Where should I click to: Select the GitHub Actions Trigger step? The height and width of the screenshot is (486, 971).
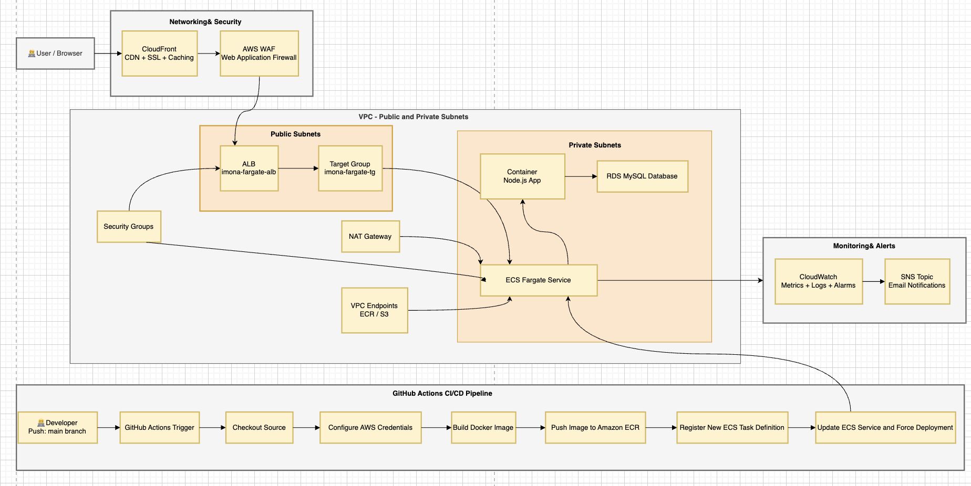click(159, 427)
